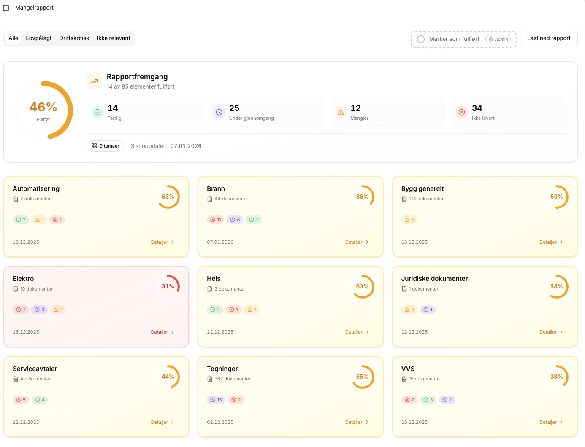Open the Juridiske dokumenter card title
This screenshot has width=585, height=447.
[434, 279]
